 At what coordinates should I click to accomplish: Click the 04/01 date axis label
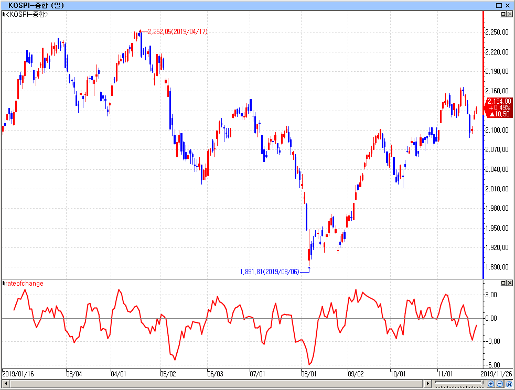pyautogui.click(x=118, y=374)
